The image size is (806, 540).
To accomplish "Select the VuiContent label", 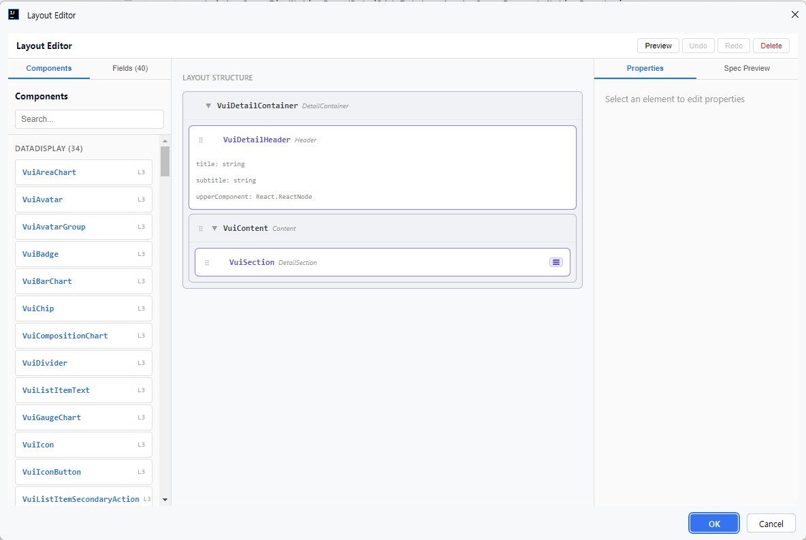I will pyautogui.click(x=245, y=228).
